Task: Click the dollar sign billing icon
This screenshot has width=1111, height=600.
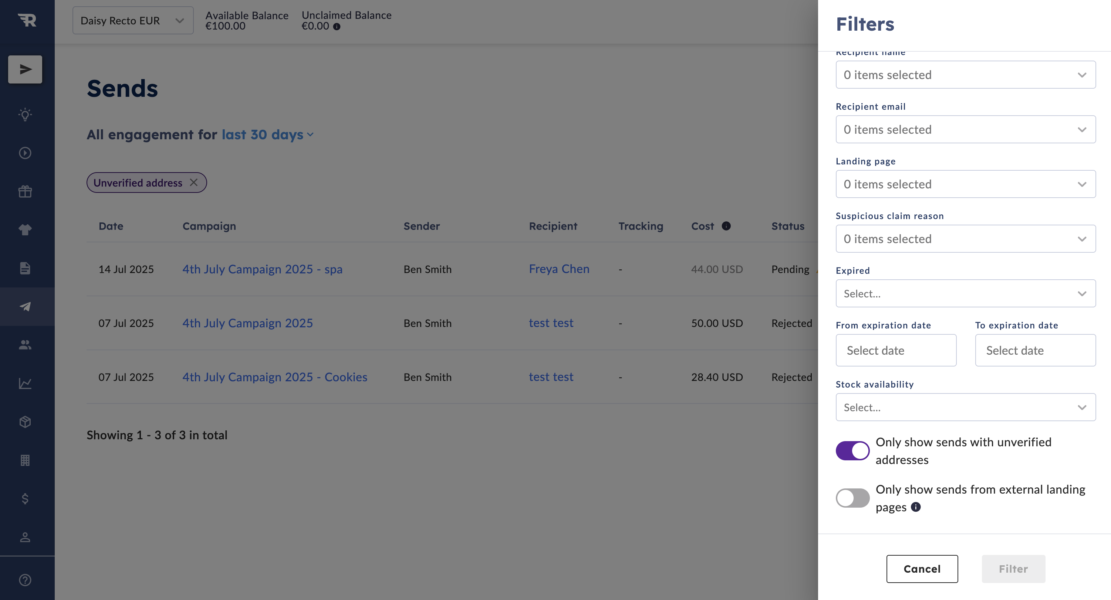Action: pyautogui.click(x=25, y=498)
